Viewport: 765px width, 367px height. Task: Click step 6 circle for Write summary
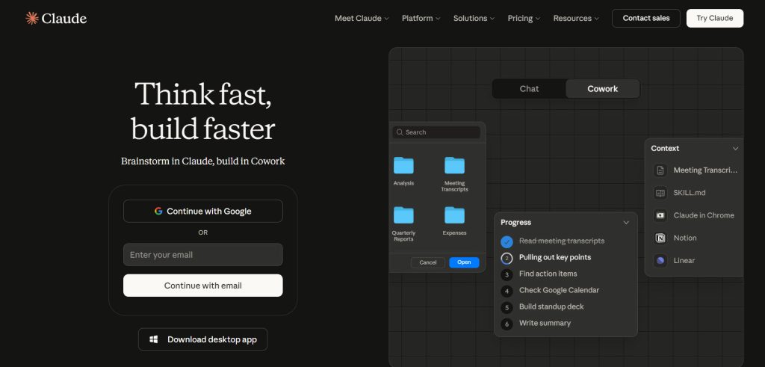507,324
